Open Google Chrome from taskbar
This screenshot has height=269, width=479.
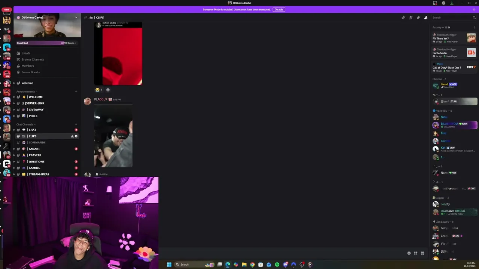click(x=252, y=265)
